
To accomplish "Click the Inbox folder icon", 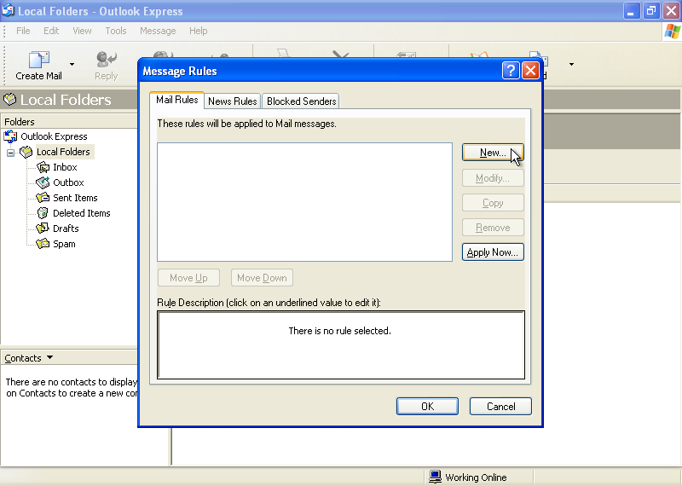I will (43, 167).
